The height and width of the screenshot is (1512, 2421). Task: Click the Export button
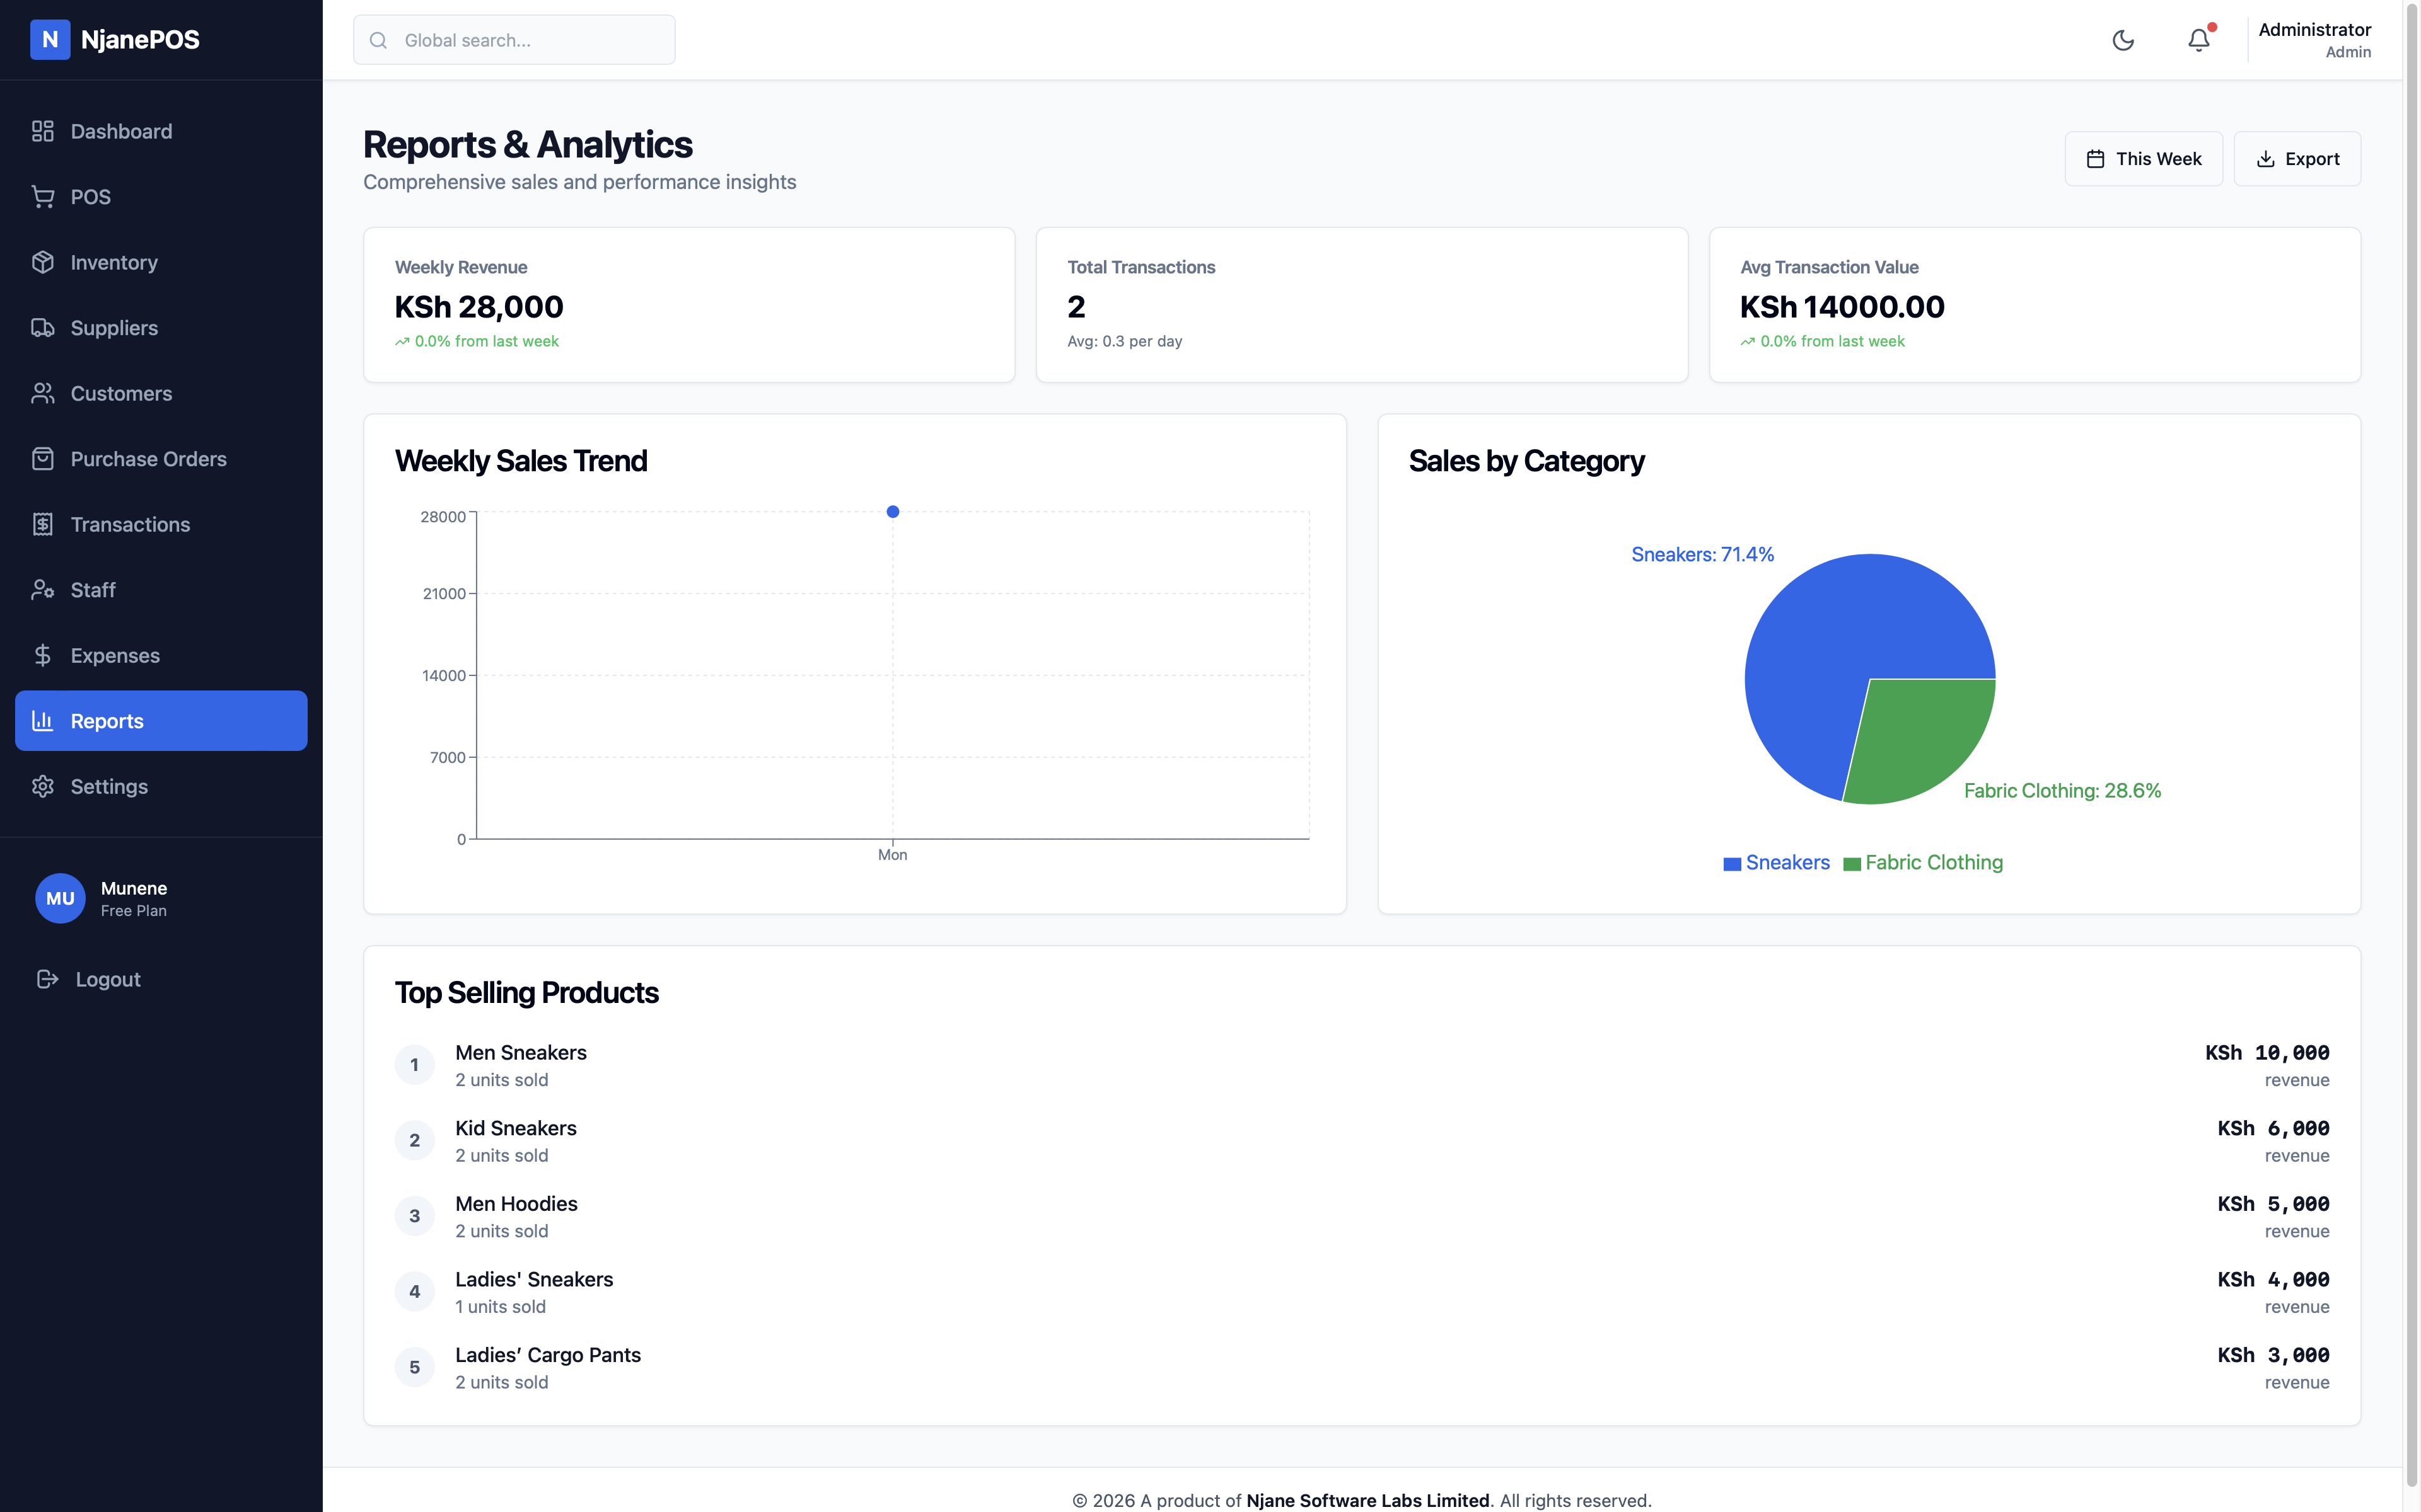(x=2297, y=158)
